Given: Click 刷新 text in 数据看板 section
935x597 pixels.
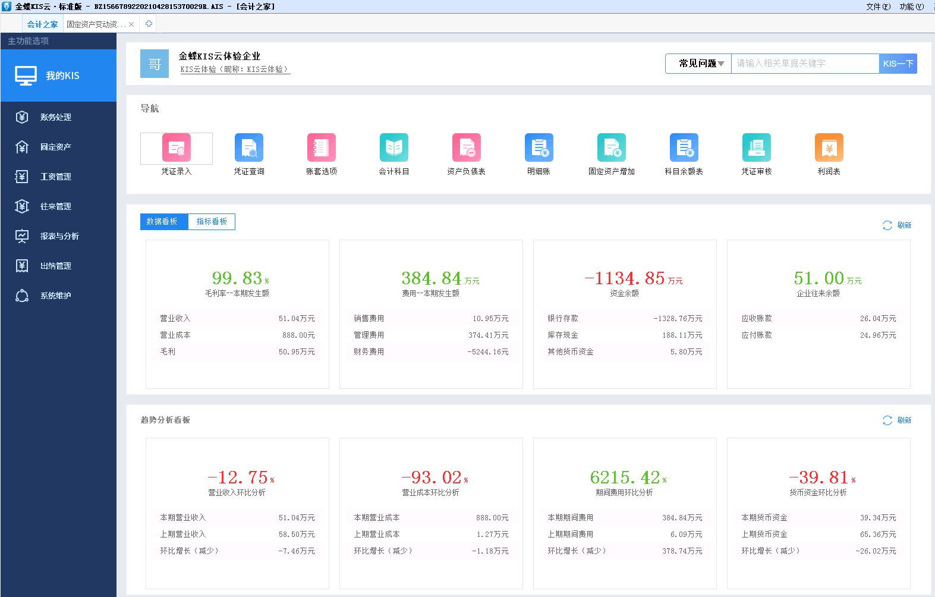Looking at the screenshot, I should tap(904, 225).
